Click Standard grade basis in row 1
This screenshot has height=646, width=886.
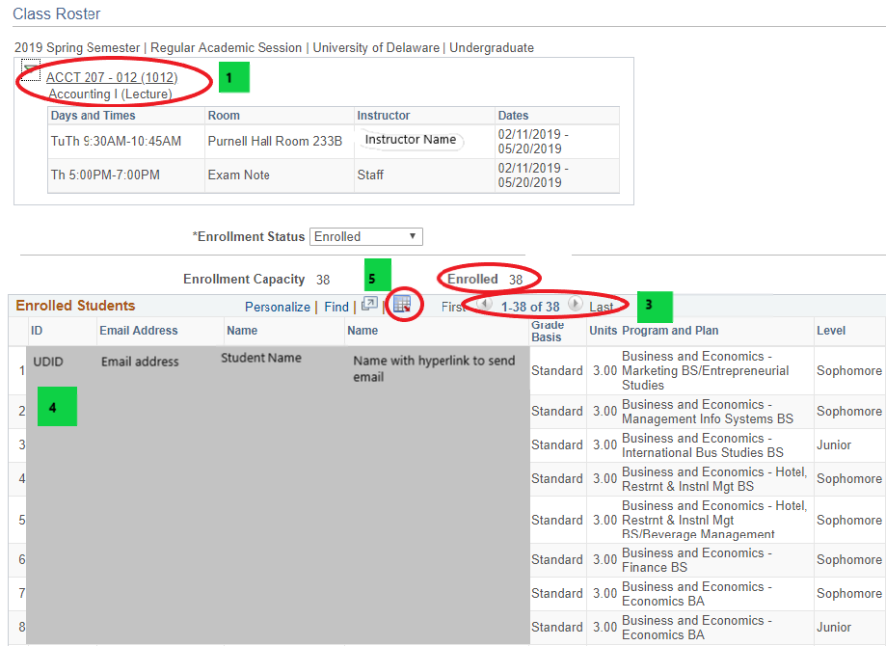coord(556,371)
